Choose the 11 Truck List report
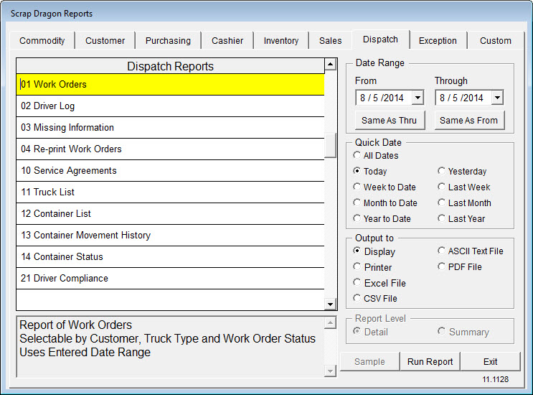The height and width of the screenshot is (395, 533). (x=170, y=192)
